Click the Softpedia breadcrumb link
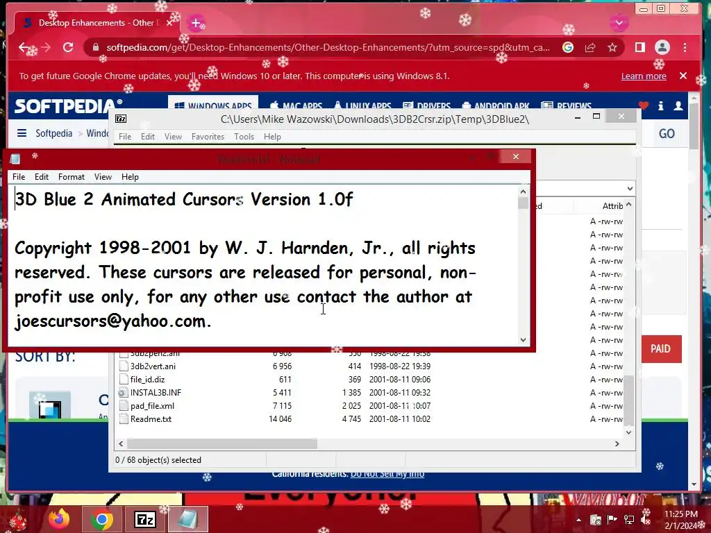Screen dimensions: 711x533 pyautogui.click(x=53, y=133)
